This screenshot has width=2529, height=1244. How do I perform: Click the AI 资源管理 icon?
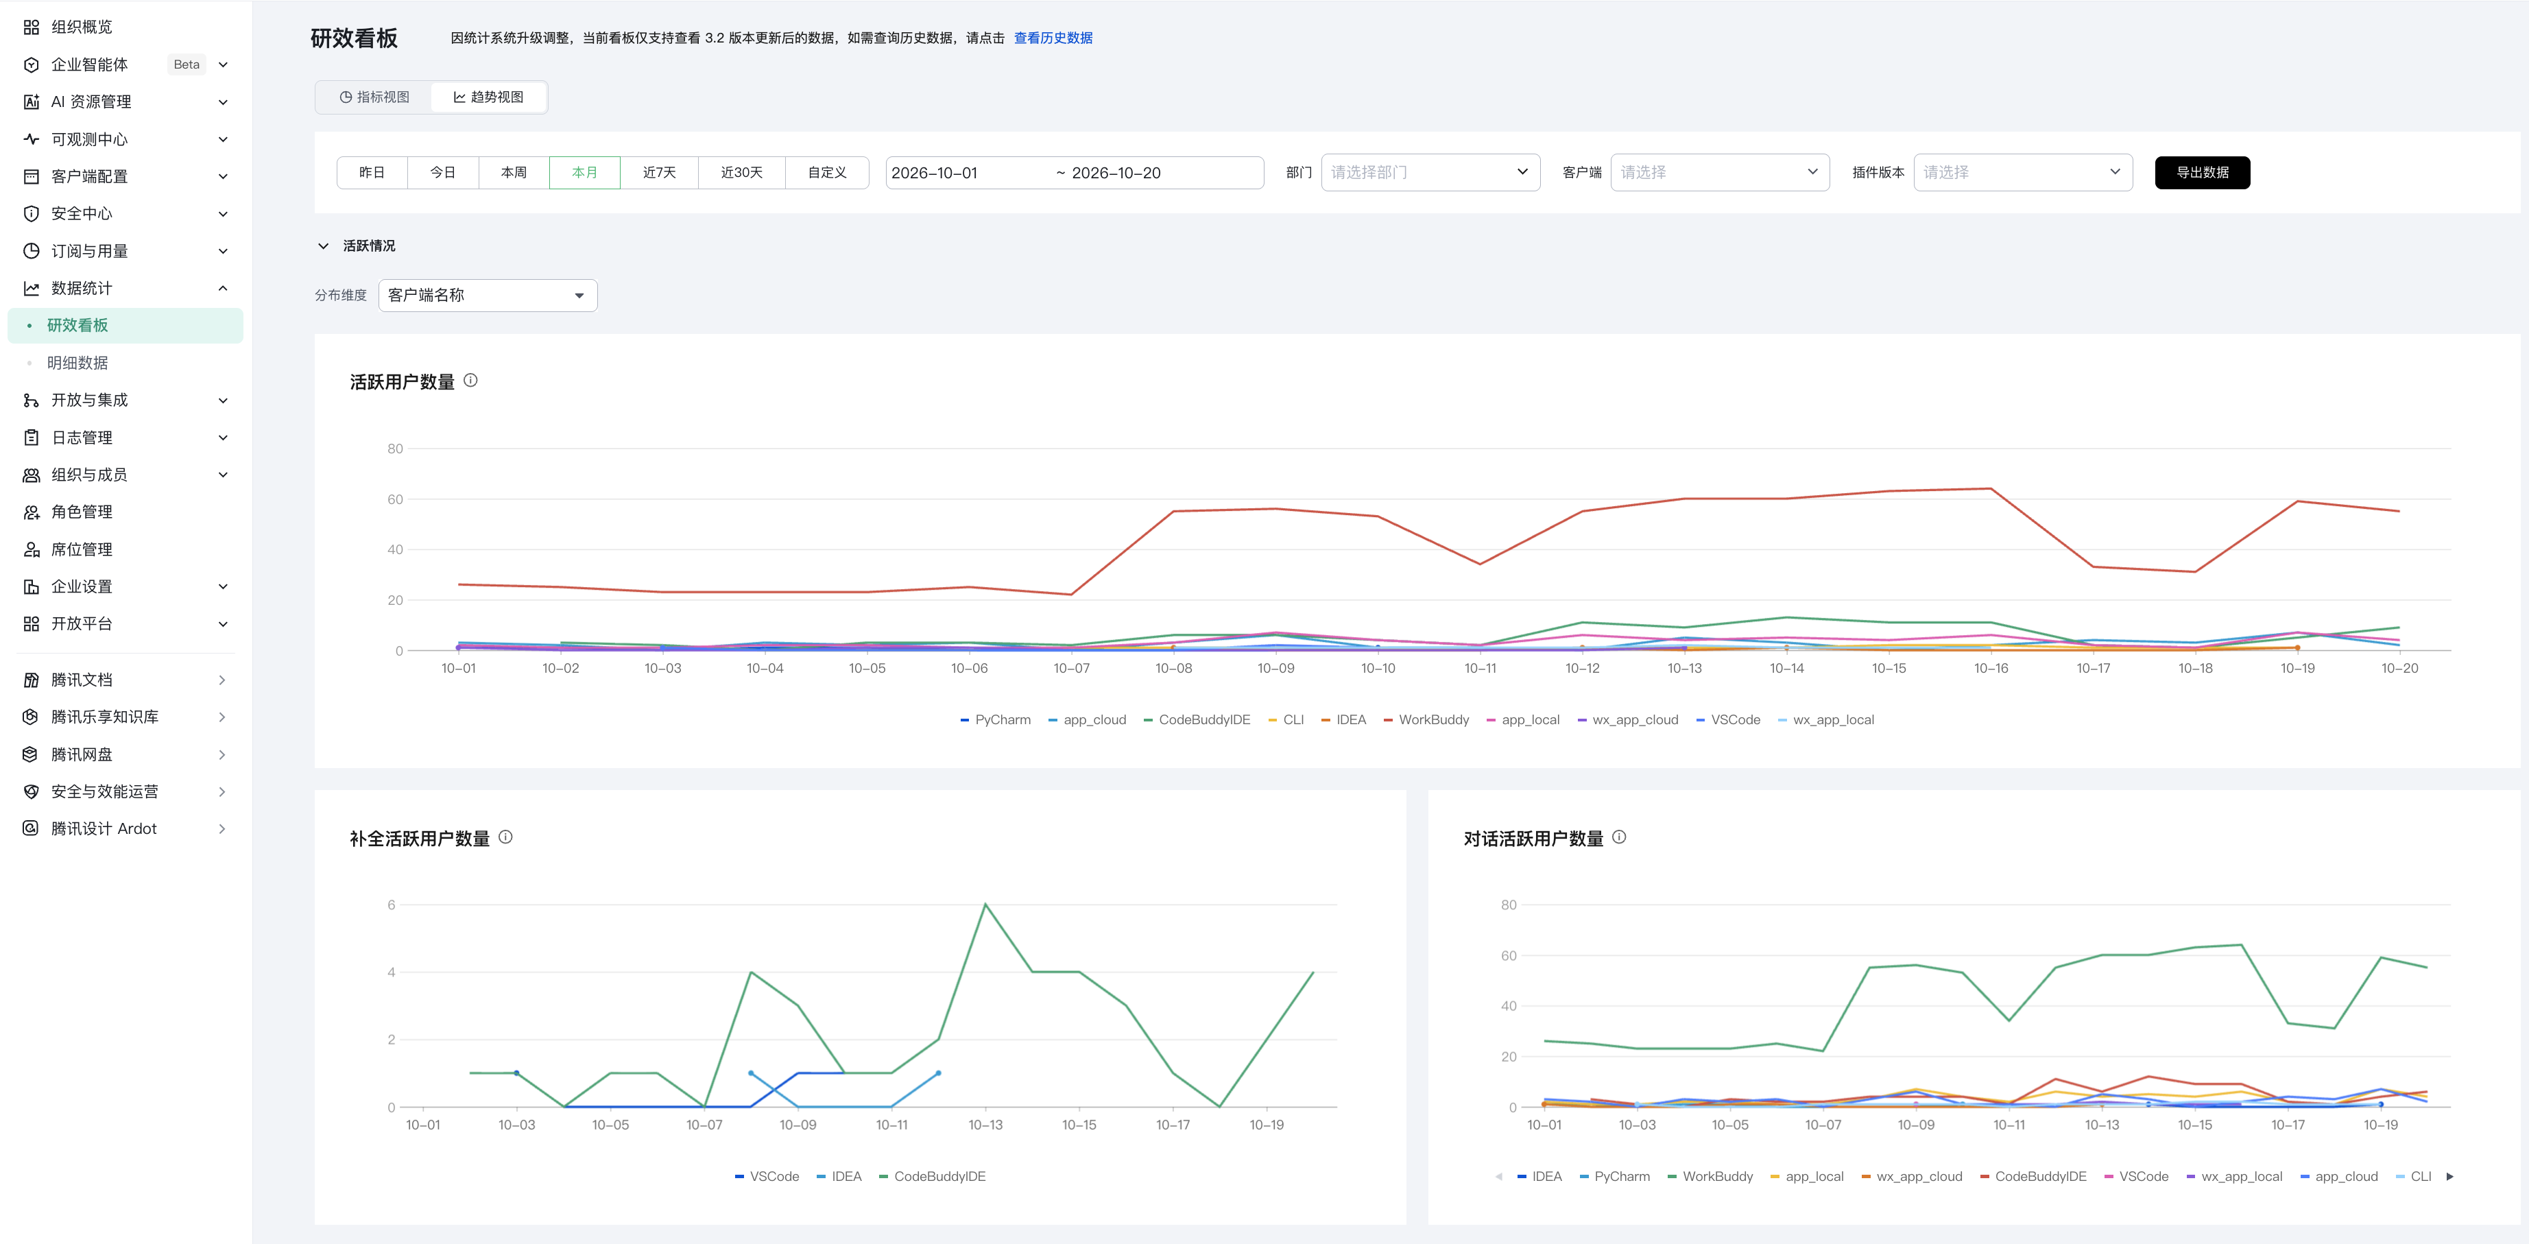click(x=32, y=102)
